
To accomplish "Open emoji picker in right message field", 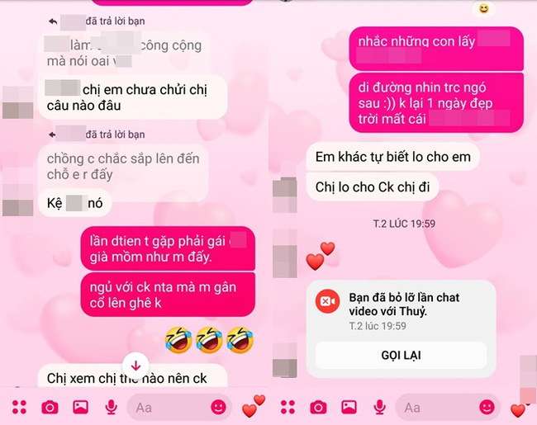I will pyautogui.click(x=487, y=407).
